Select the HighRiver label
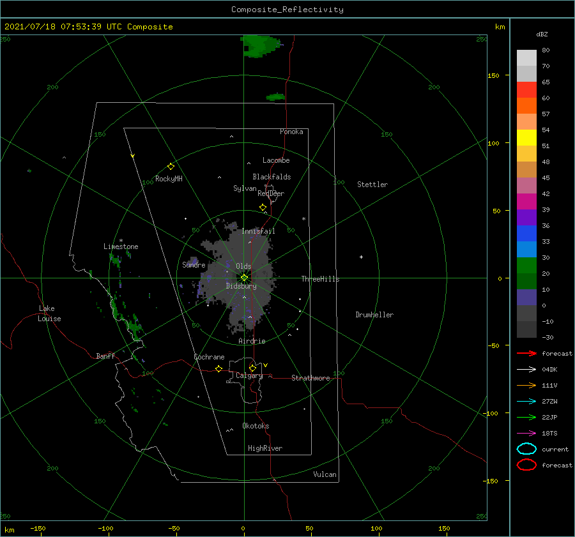575x537 pixels. click(x=265, y=448)
